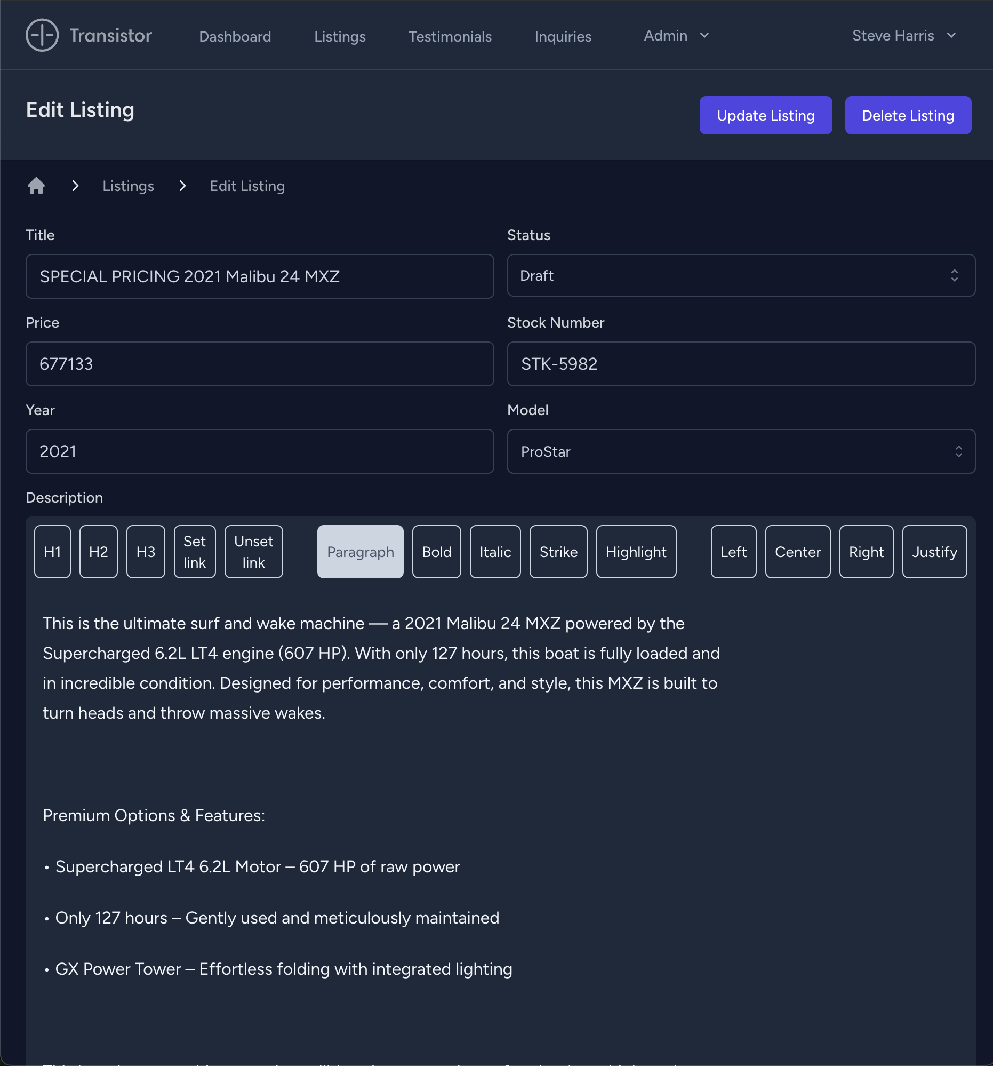Click the Delete Listing button
993x1066 pixels.
pos(908,115)
